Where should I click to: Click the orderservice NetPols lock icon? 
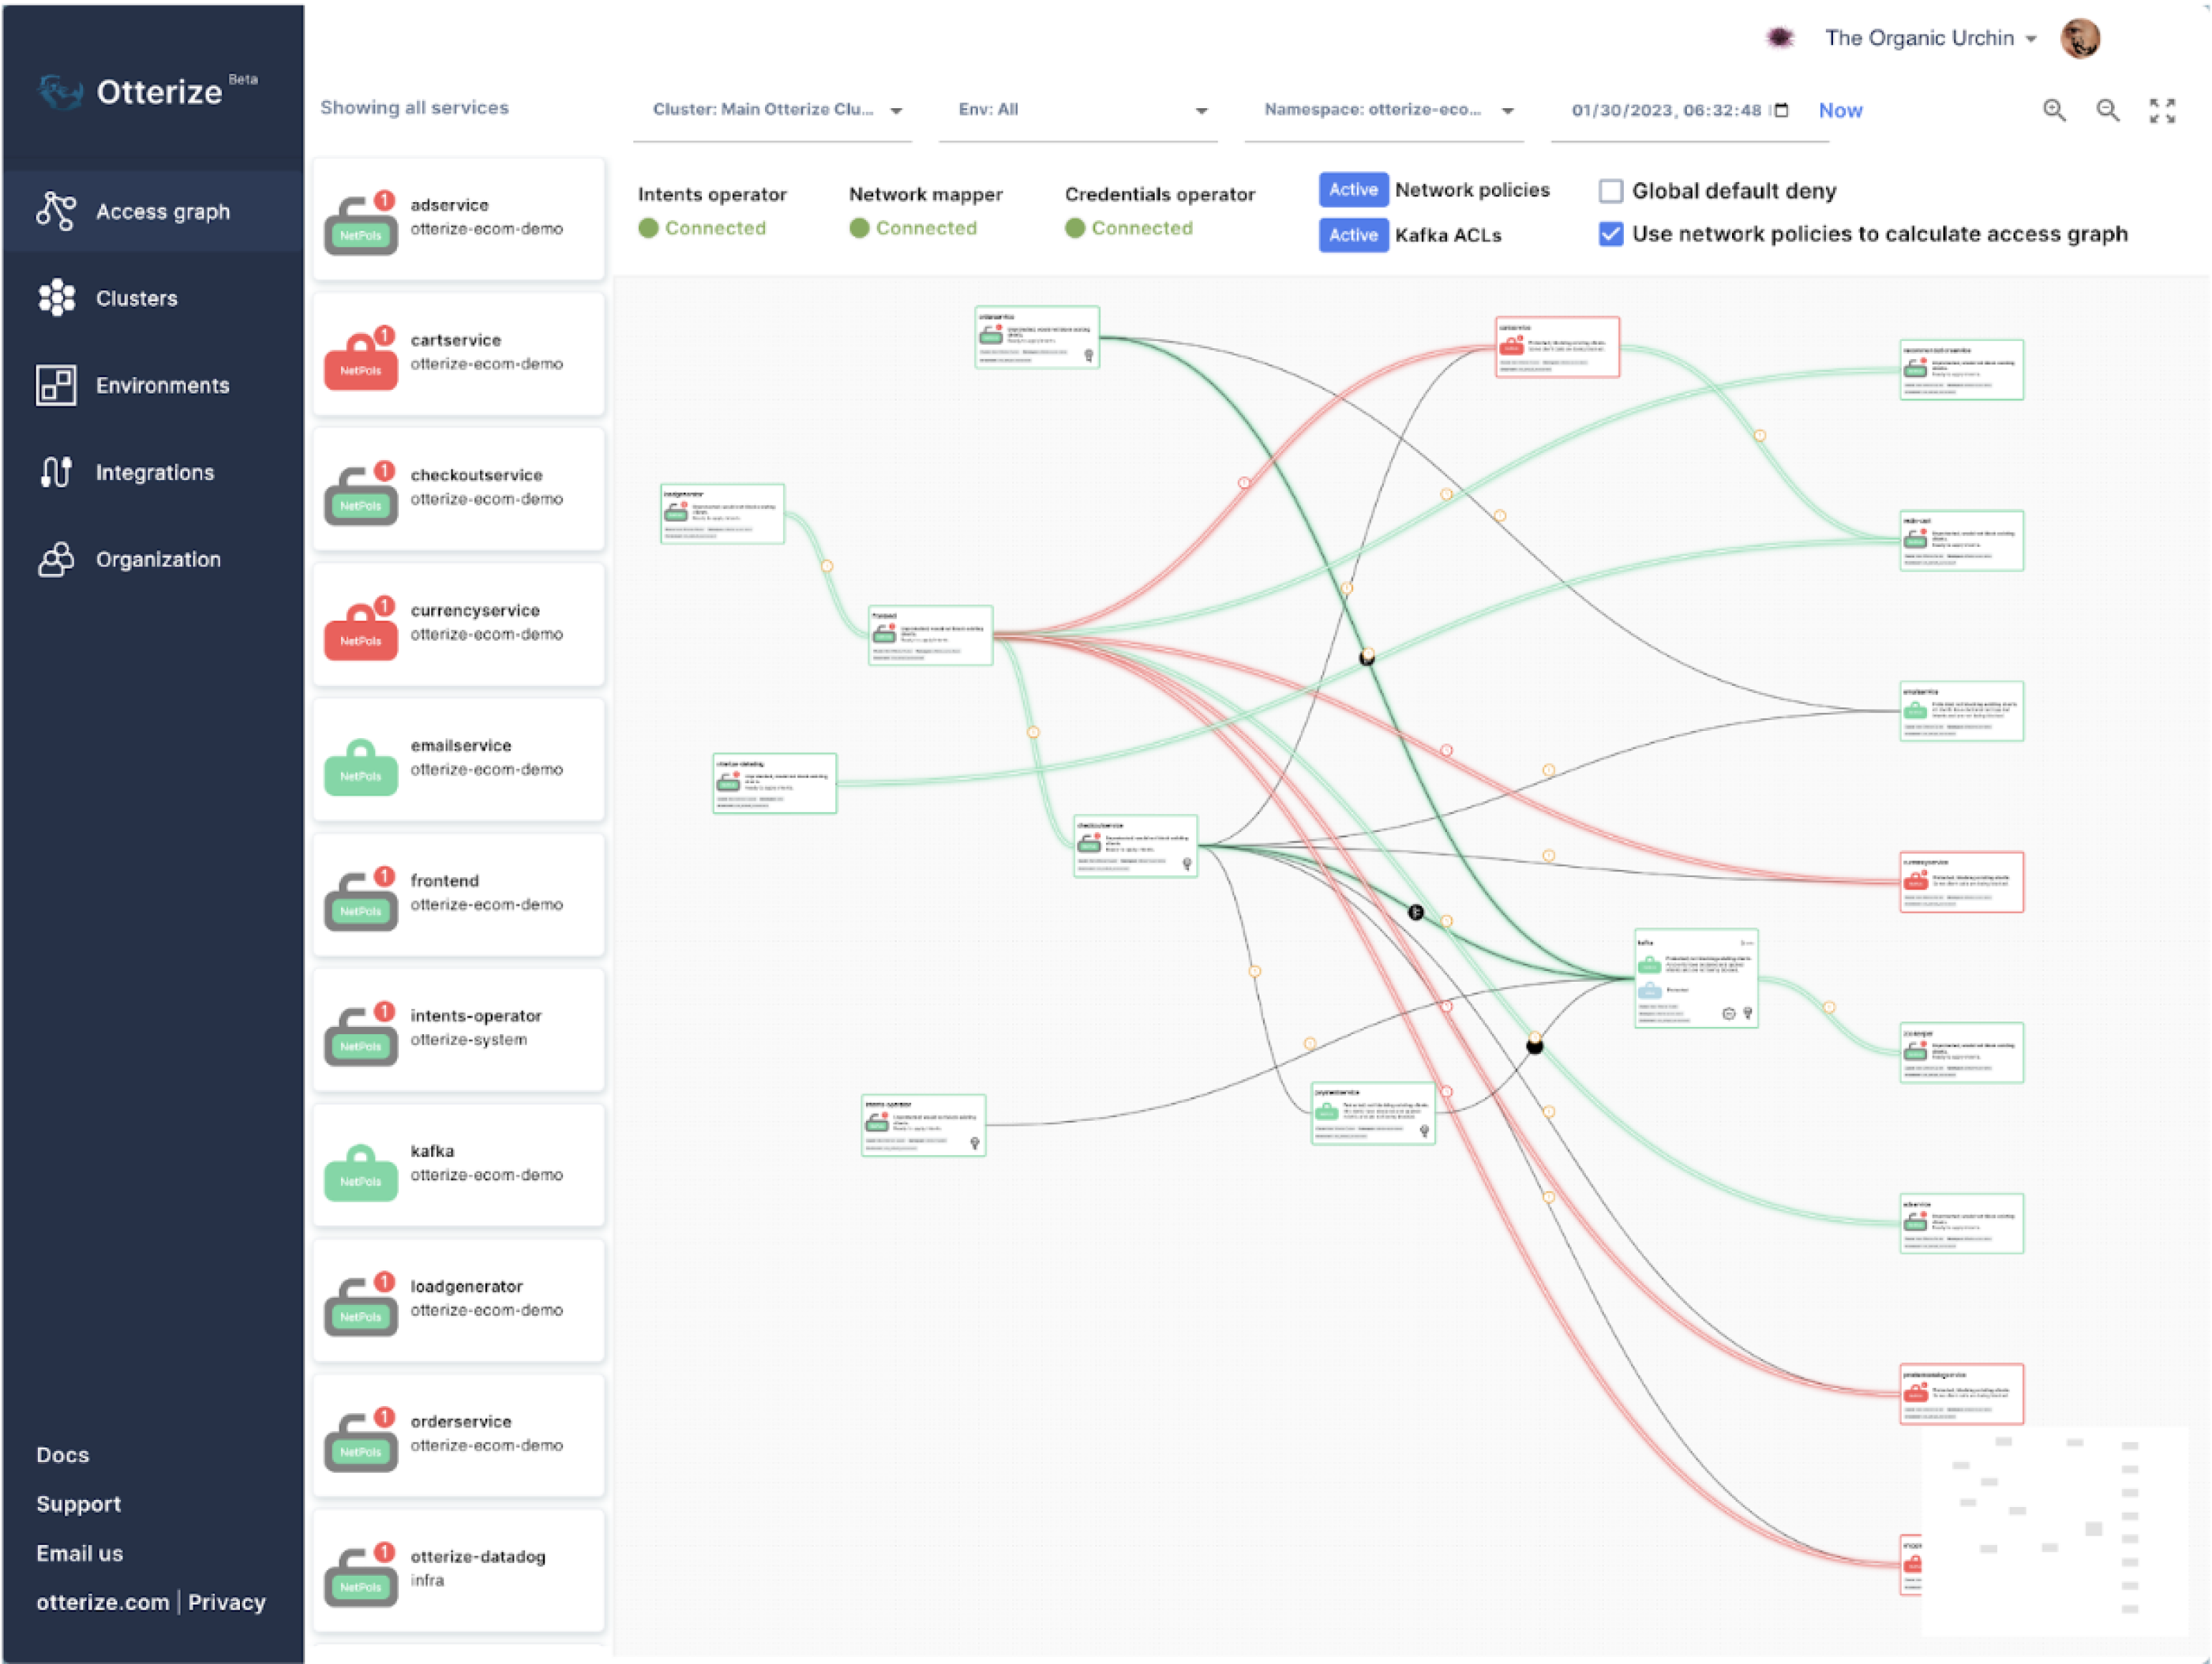[361, 1440]
